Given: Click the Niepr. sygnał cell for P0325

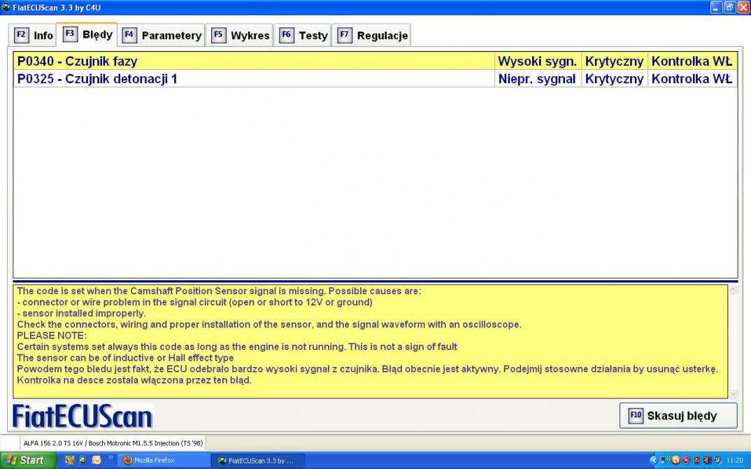Looking at the screenshot, I should click(x=538, y=78).
